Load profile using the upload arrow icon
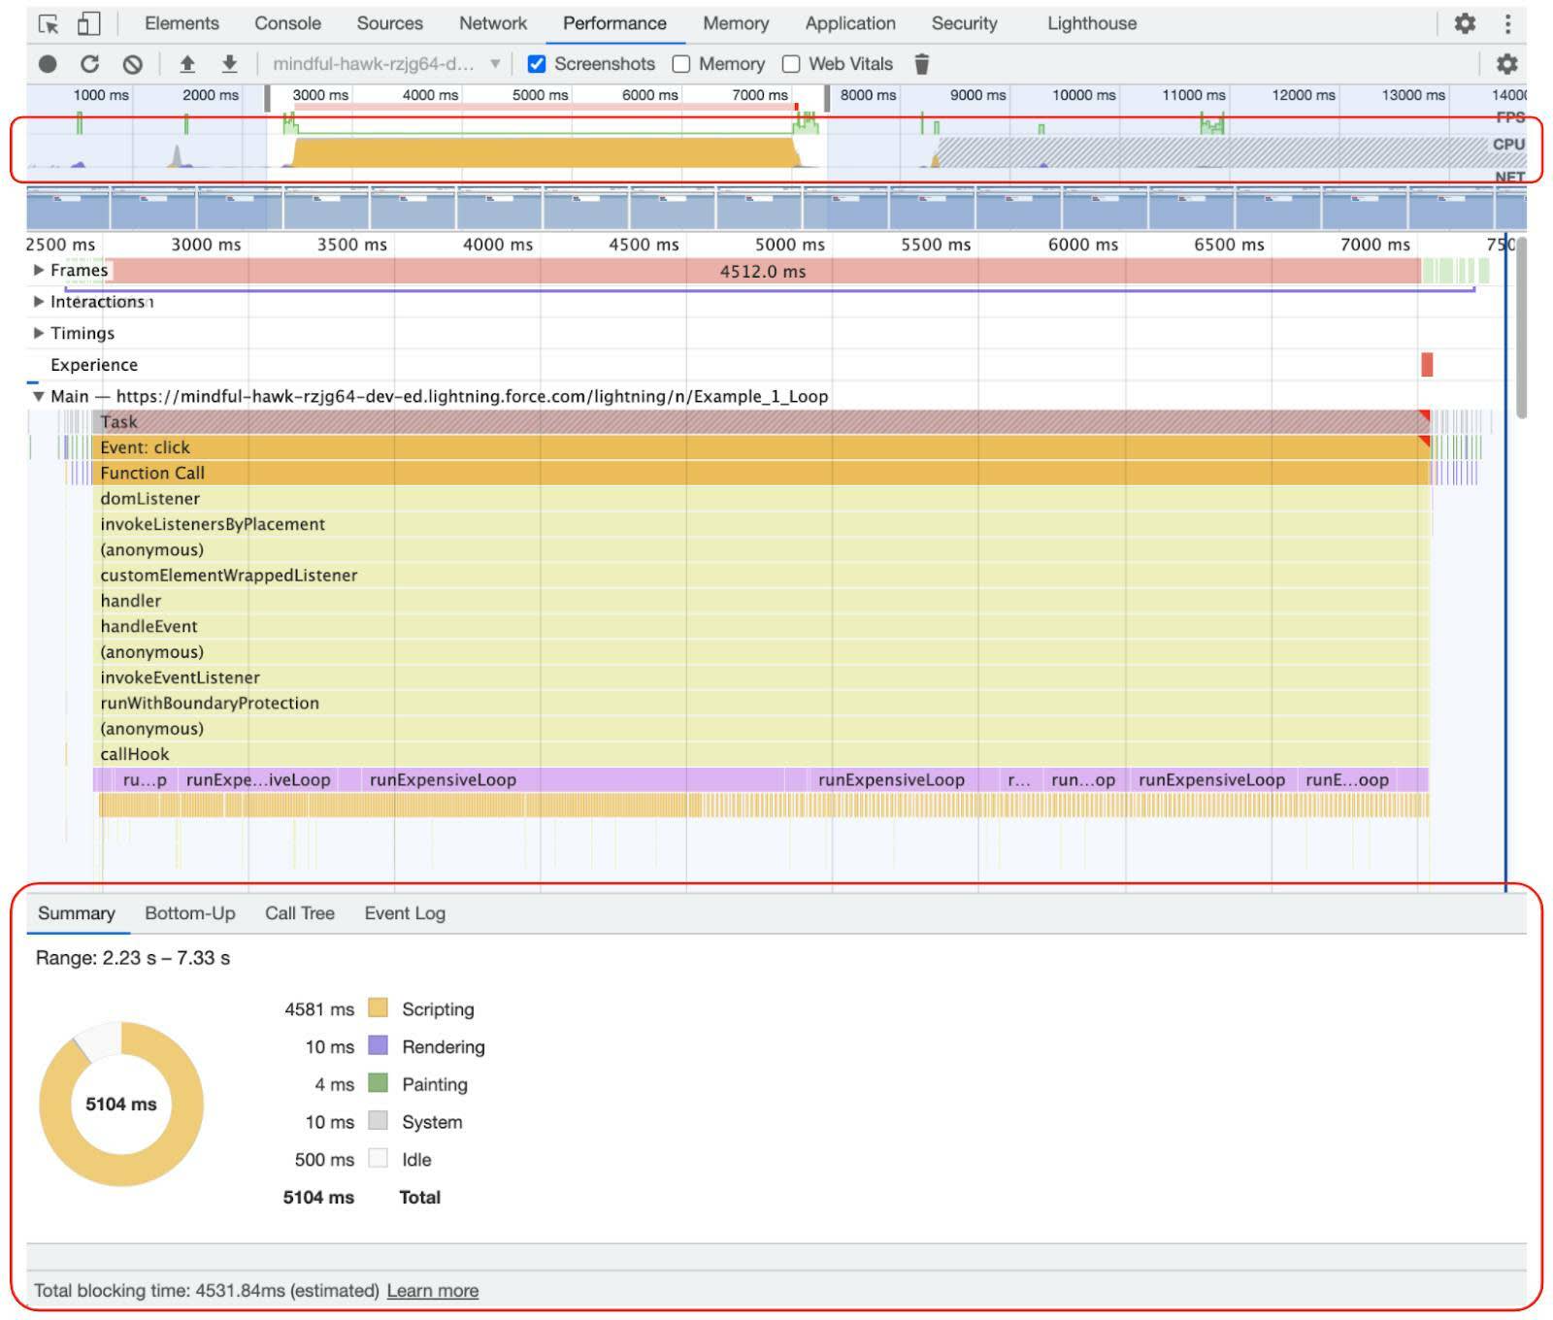Viewport: 1553px width, 1320px height. pyautogui.click(x=187, y=64)
